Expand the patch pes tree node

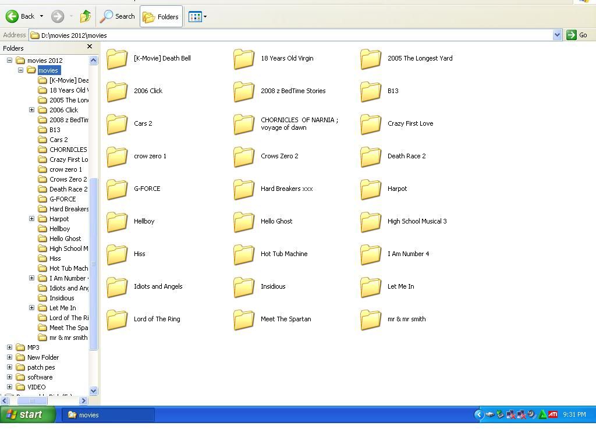(x=9, y=367)
